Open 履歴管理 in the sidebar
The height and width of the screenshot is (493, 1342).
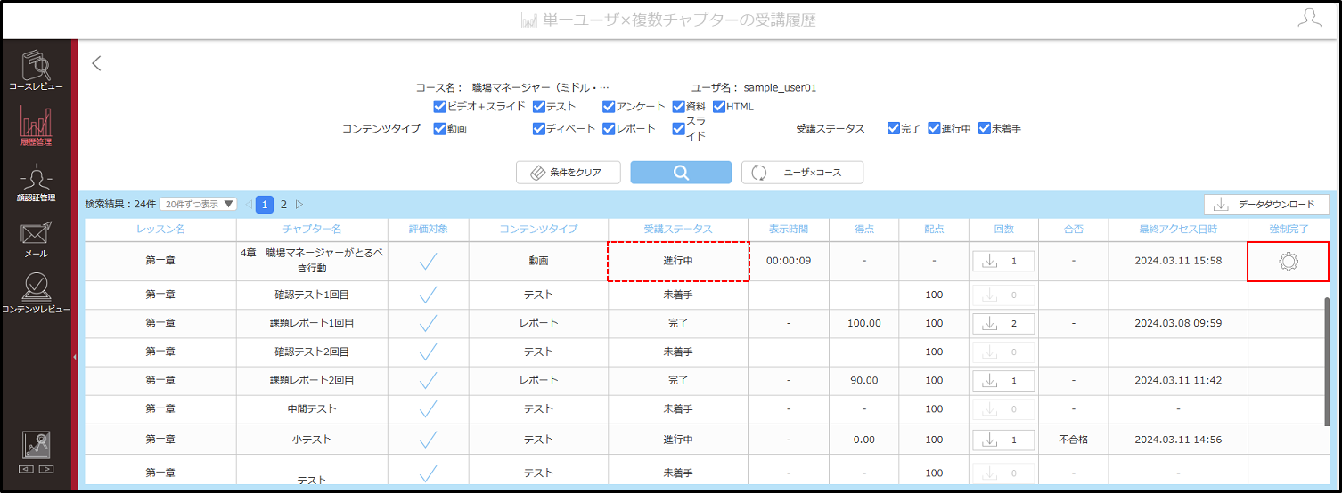click(x=37, y=125)
